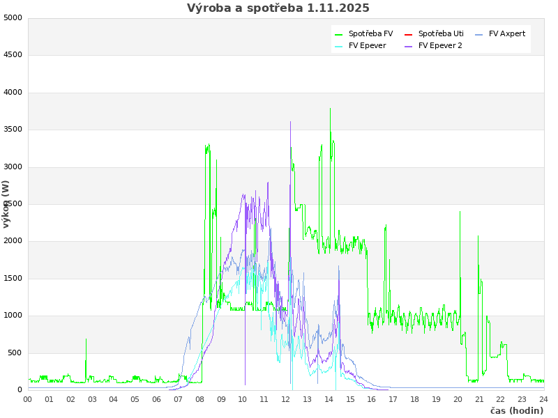Click the 1000 value on power axis
The image size is (558, 418).
13,316
